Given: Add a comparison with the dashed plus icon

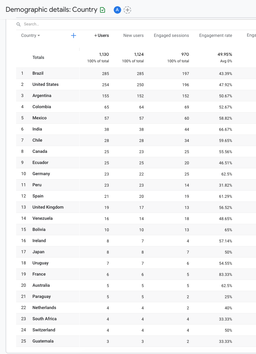Looking at the screenshot, I should coord(127,10).
